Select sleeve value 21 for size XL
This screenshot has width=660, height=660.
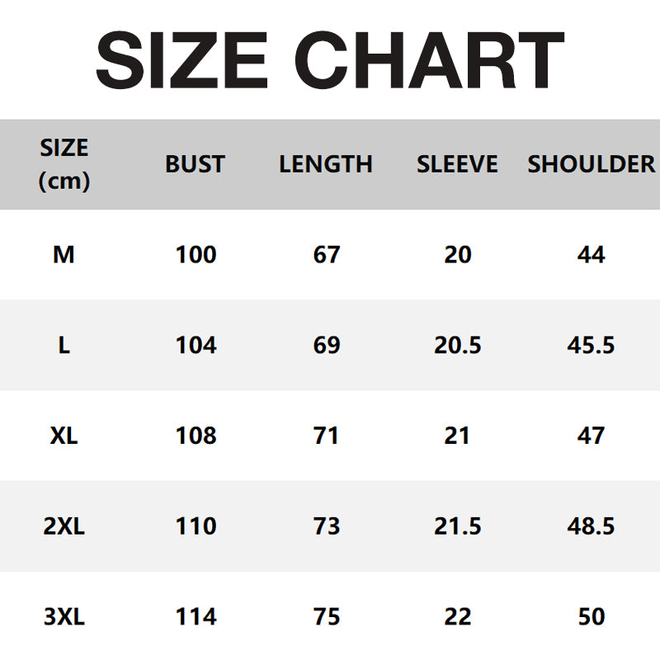pyautogui.click(x=457, y=436)
